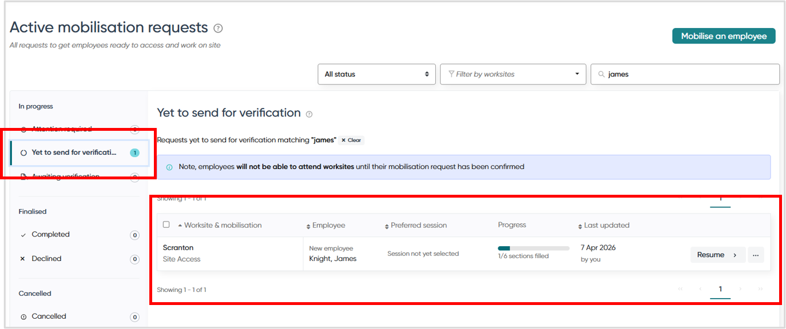Click the 7 Apr 2026 date

(x=598, y=248)
